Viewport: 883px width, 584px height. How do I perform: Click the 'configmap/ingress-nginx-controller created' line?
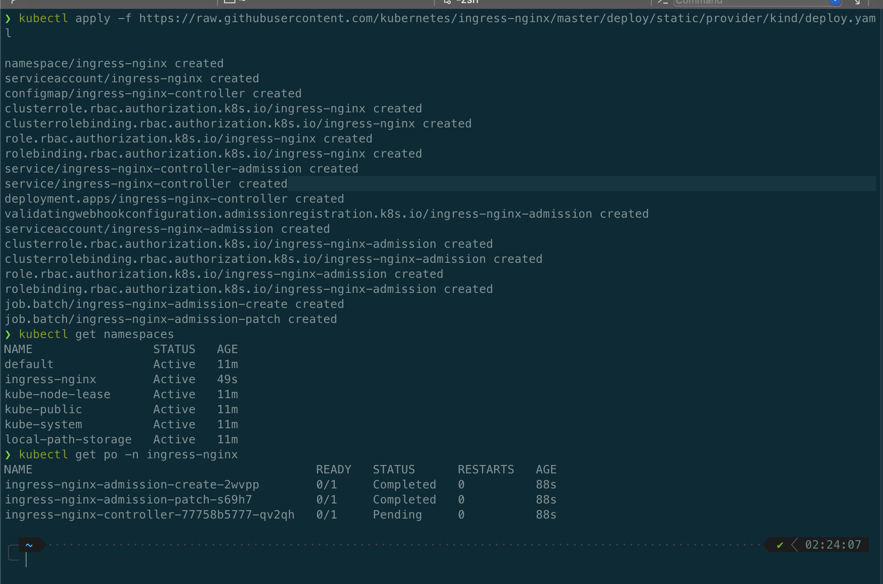(x=153, y=94)
